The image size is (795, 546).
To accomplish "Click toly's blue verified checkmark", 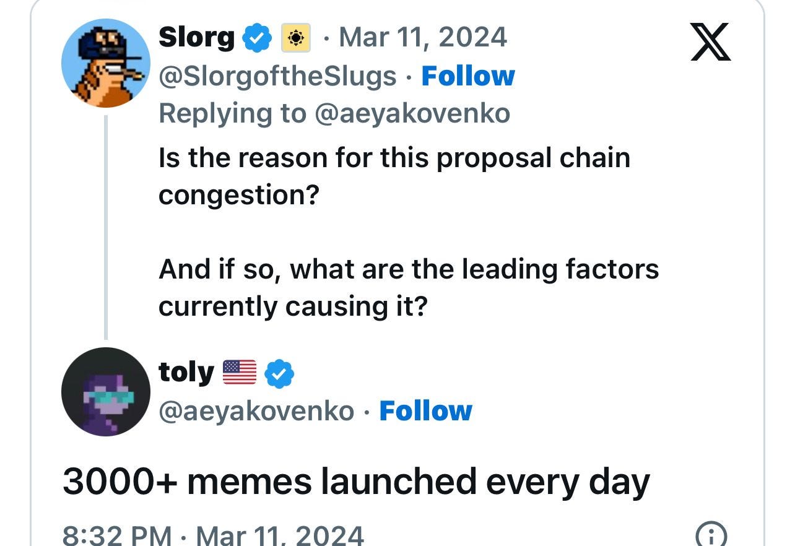I will [279, 372].
